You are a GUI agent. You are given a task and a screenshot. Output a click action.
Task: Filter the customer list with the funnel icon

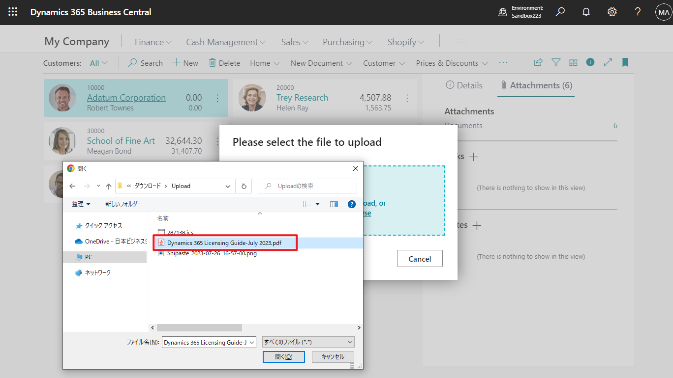[x=556, y=62]
